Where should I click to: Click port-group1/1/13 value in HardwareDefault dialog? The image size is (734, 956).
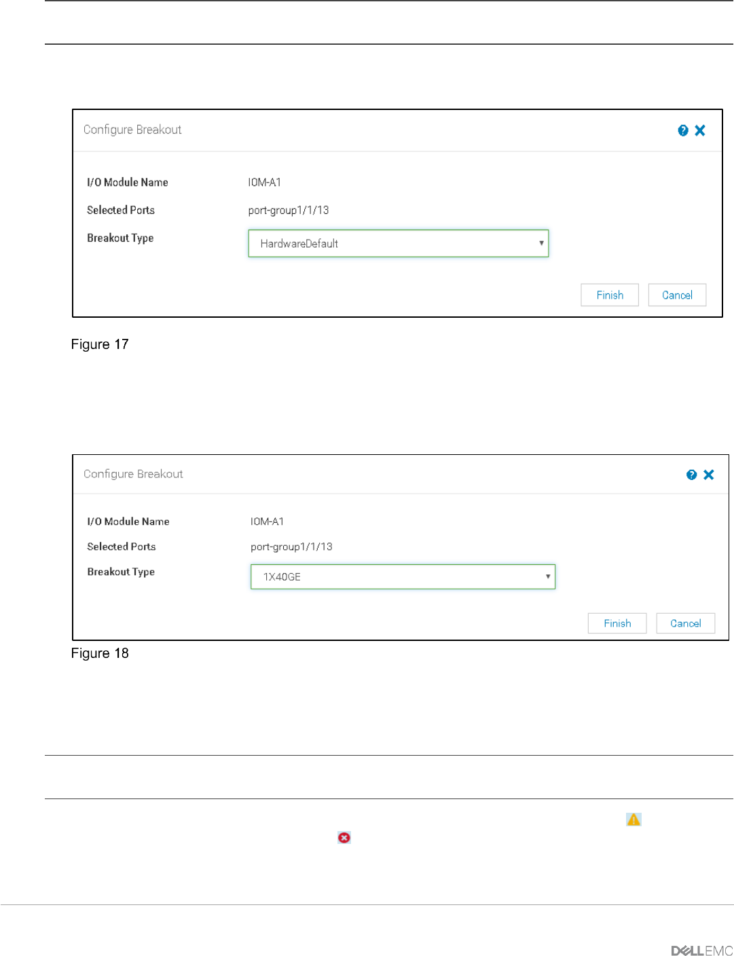coord(289,210)
